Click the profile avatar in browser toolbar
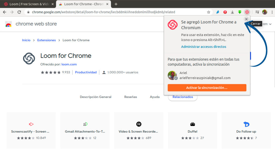The width and height of the screenshot is (275, 149). pos(265,12)
